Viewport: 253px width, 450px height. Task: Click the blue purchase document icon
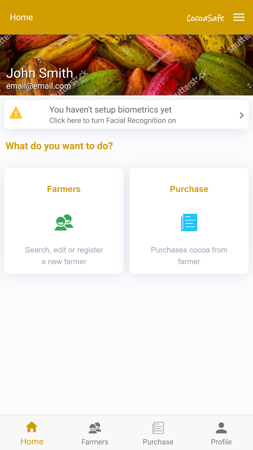click(189, 222)
